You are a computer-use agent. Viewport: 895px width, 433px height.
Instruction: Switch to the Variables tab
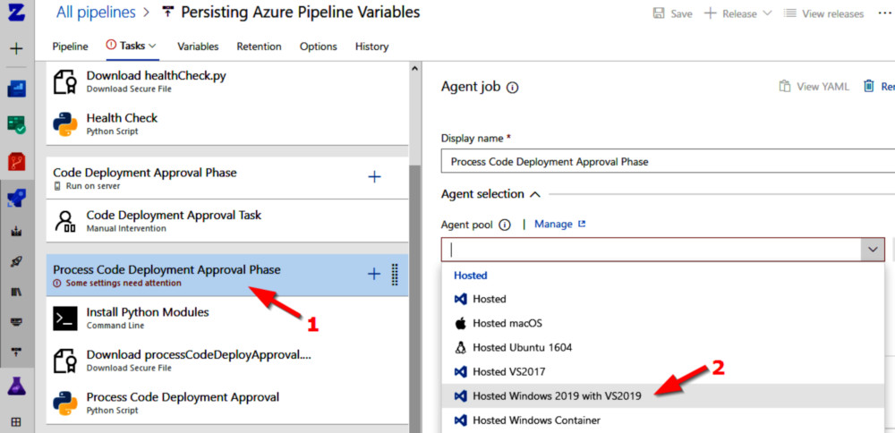pyautogui.click(x=198, y=47)
